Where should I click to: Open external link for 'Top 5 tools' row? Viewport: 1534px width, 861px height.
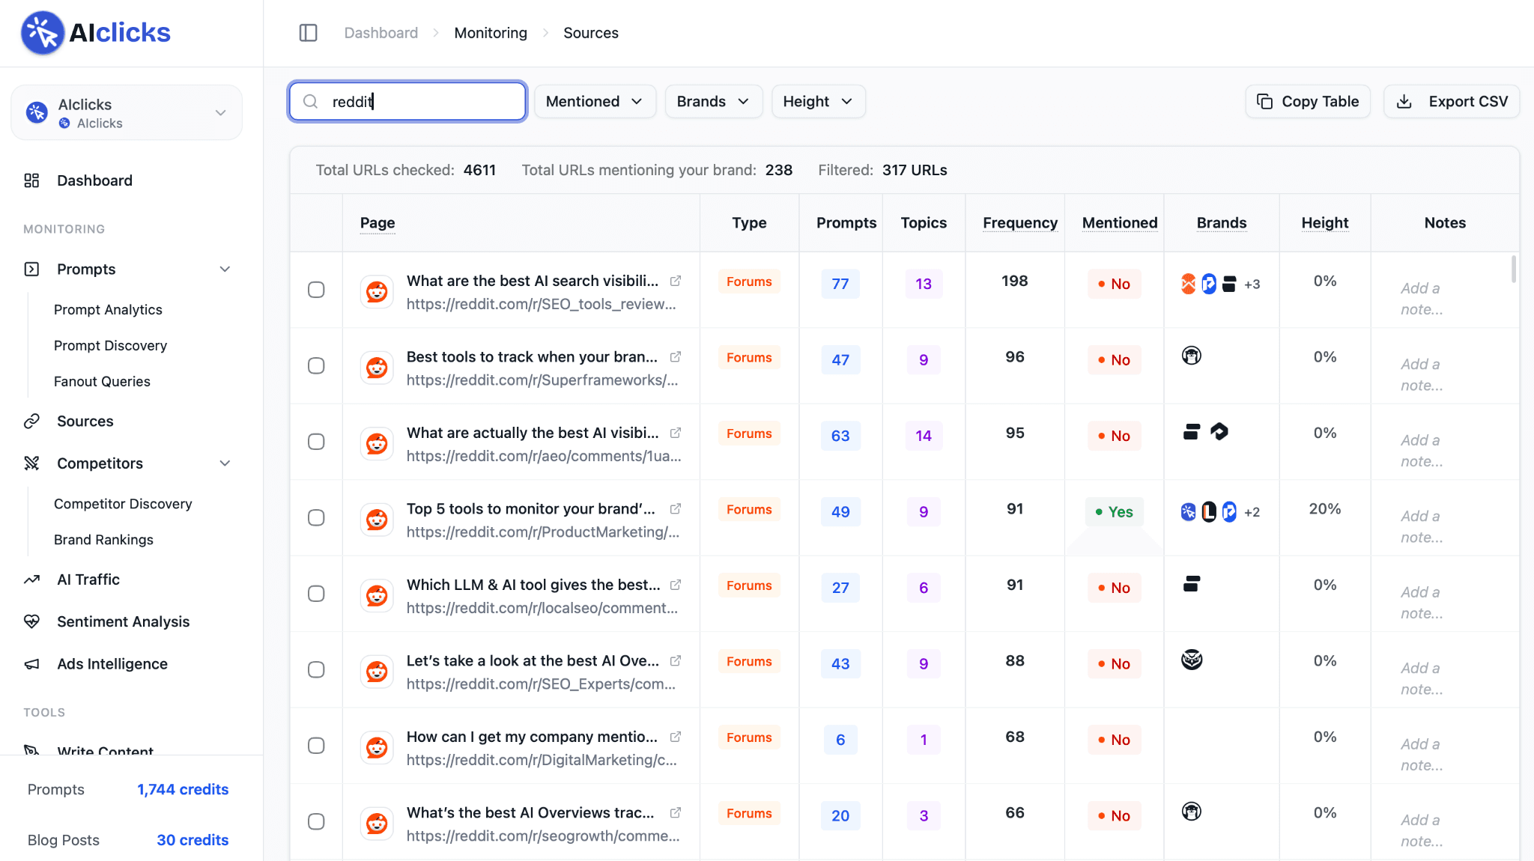(676, 509)
